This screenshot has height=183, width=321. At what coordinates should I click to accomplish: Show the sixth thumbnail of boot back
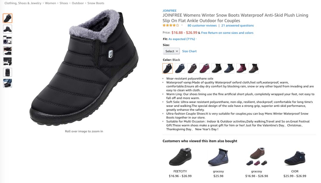point(7,72)
